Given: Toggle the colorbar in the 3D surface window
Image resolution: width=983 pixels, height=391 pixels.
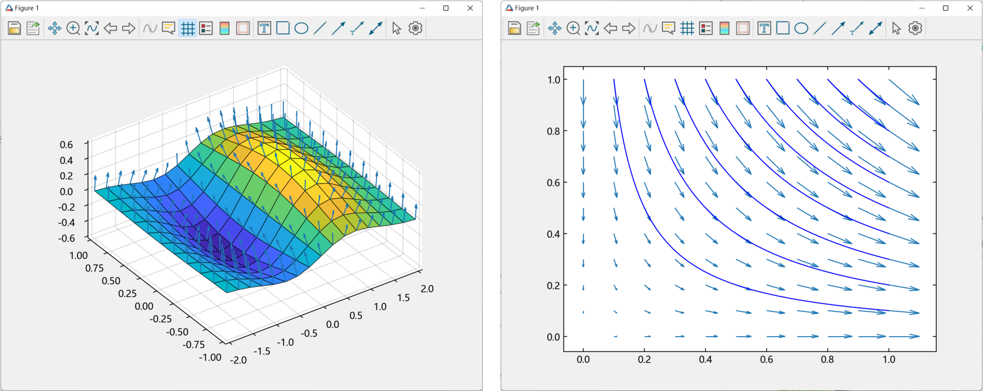Looking at the screenshot, I should click(224, 28).
